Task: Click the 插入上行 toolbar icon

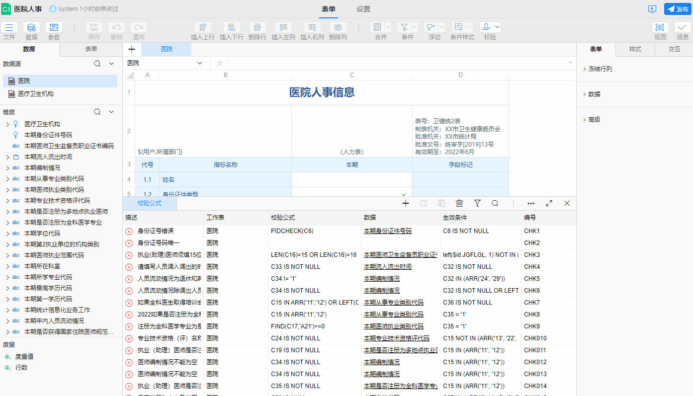Action: [x=203, y=28]
